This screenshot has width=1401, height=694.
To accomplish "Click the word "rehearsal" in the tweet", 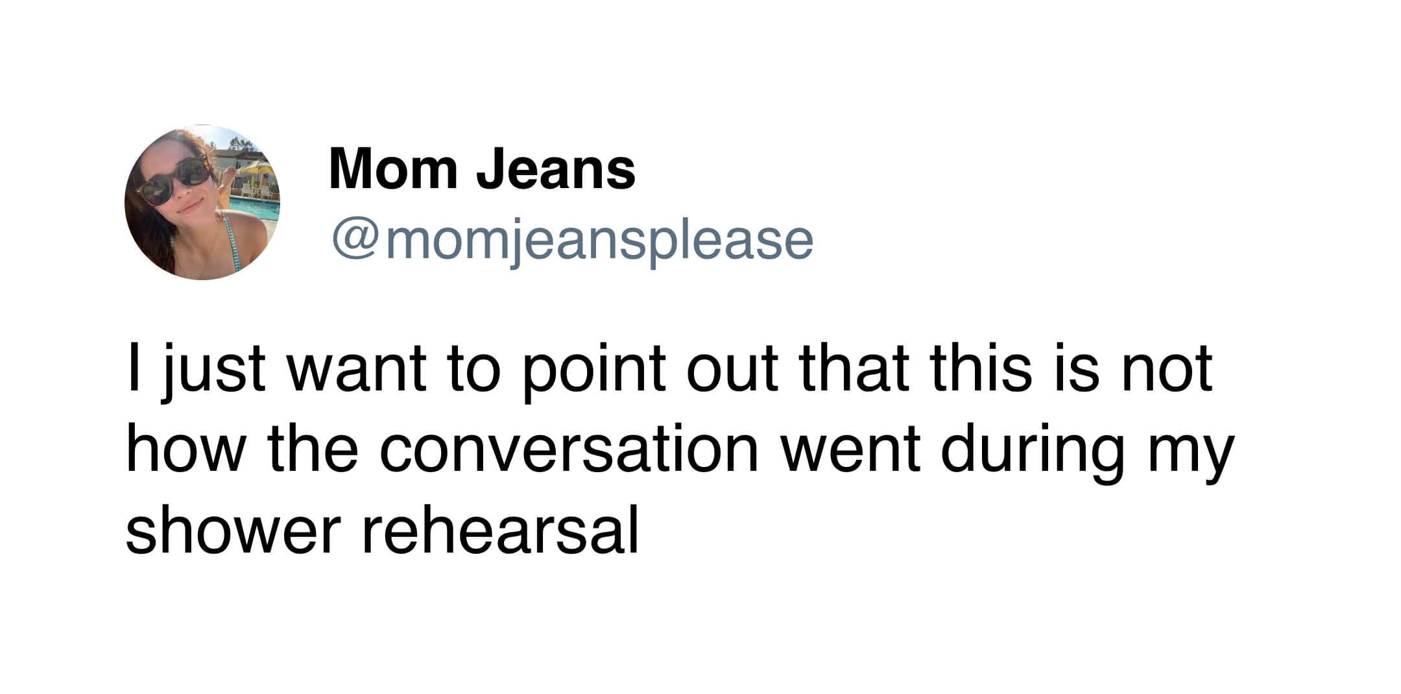I will tap(500, 532).
